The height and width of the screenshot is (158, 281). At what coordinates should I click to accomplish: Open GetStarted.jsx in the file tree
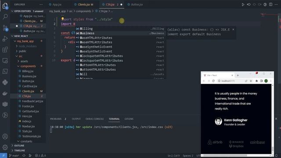[x=30, y=111]
